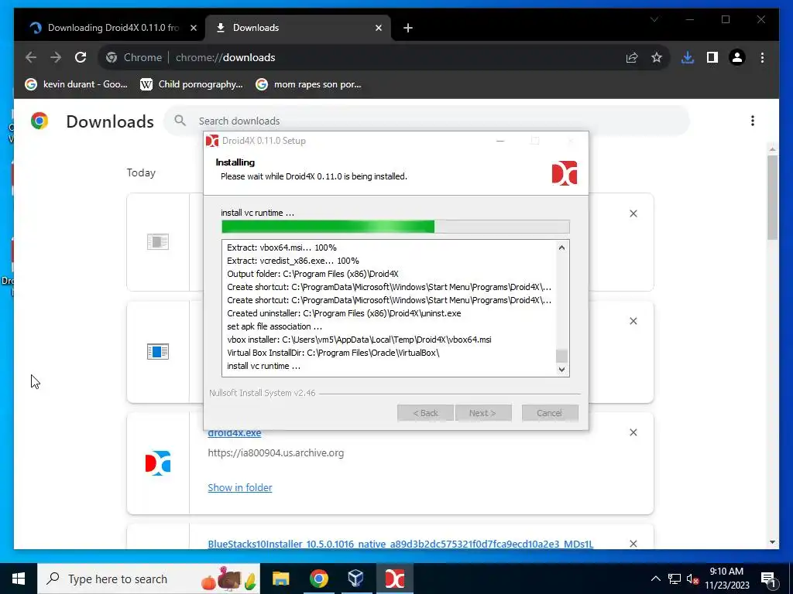Click the Droid4X icon in Setup title bar

click(x=212, y=141)
